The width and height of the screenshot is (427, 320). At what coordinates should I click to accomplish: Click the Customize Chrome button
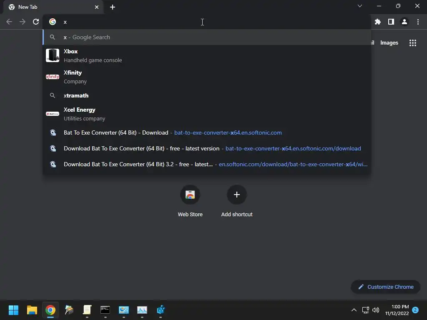[386, 287]
